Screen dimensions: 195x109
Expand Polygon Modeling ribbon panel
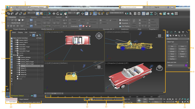[x=20, y=29]
